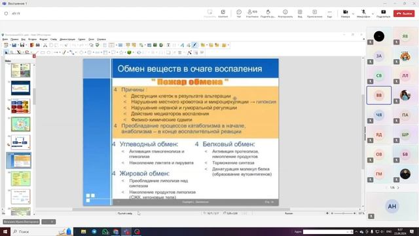Click the Share screen button
The height and width of the screenshot is (236, 419).
tap(383, 13)
